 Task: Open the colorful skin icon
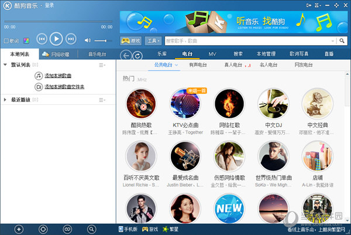26,41
